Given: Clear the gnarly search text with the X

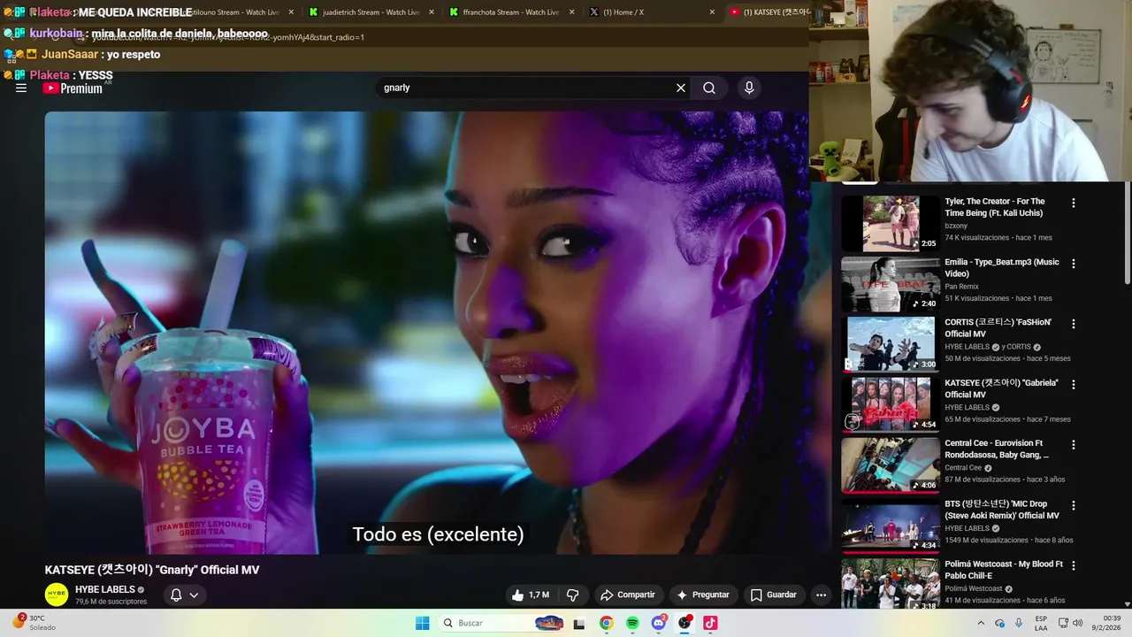Looking at the screenshot, I should 681,88.
